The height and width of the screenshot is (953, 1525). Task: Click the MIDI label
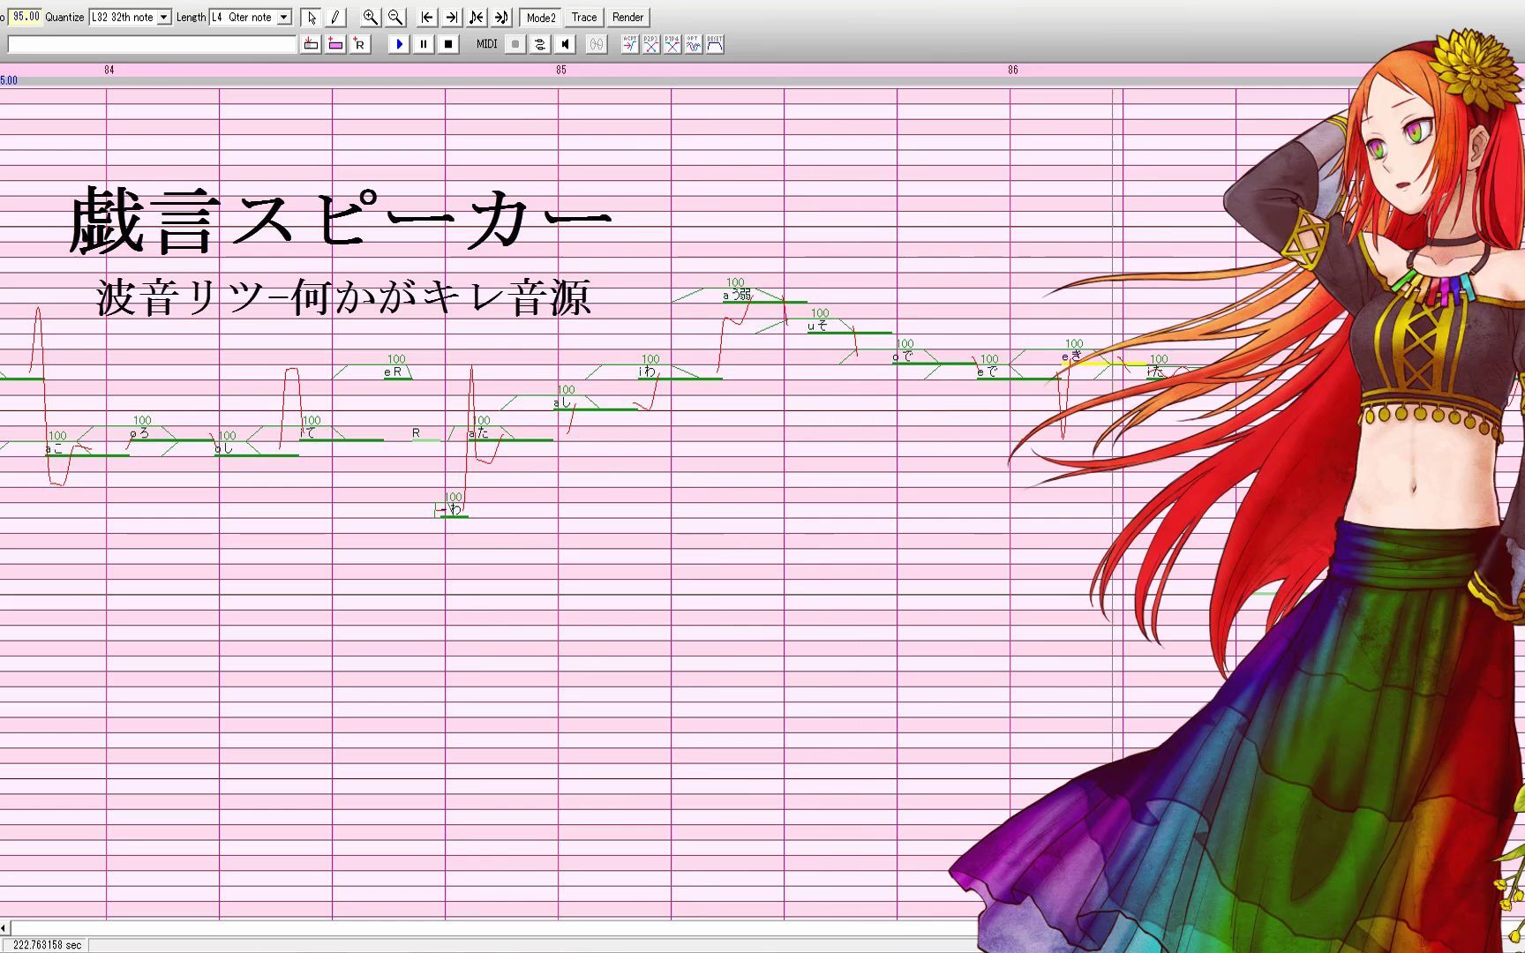click(x=486, y=44)
